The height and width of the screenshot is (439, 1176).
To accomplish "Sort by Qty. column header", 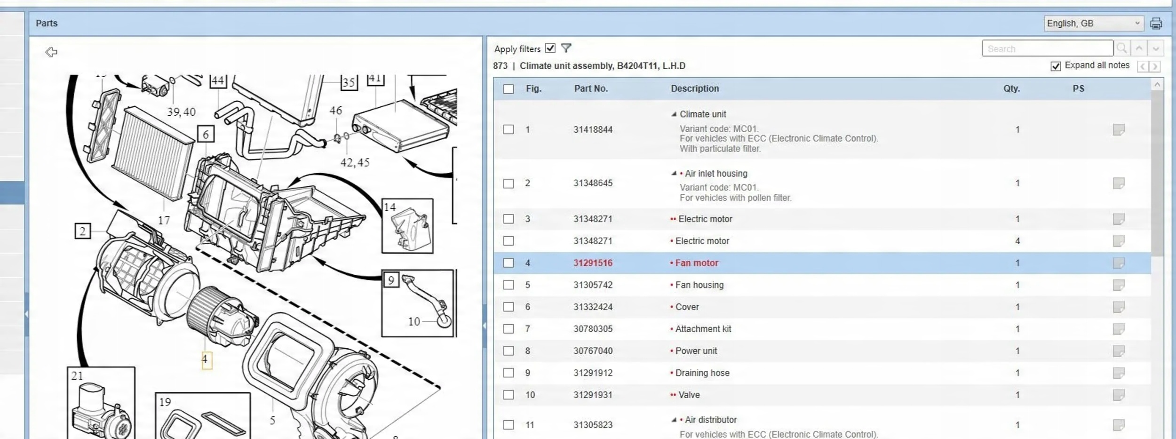I will coord(1011,88).
